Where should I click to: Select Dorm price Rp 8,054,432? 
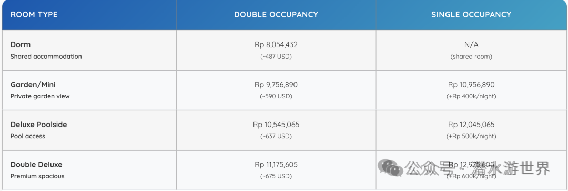pos(276,45)
